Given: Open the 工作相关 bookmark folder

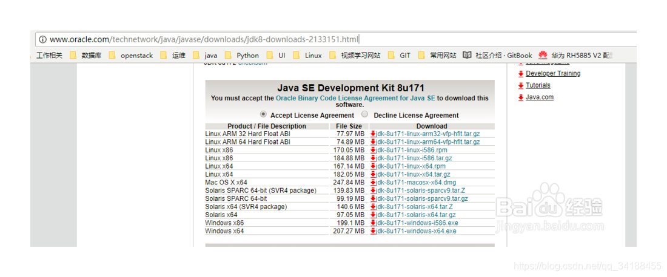Looking at the screenshot, I should [49, 56].
